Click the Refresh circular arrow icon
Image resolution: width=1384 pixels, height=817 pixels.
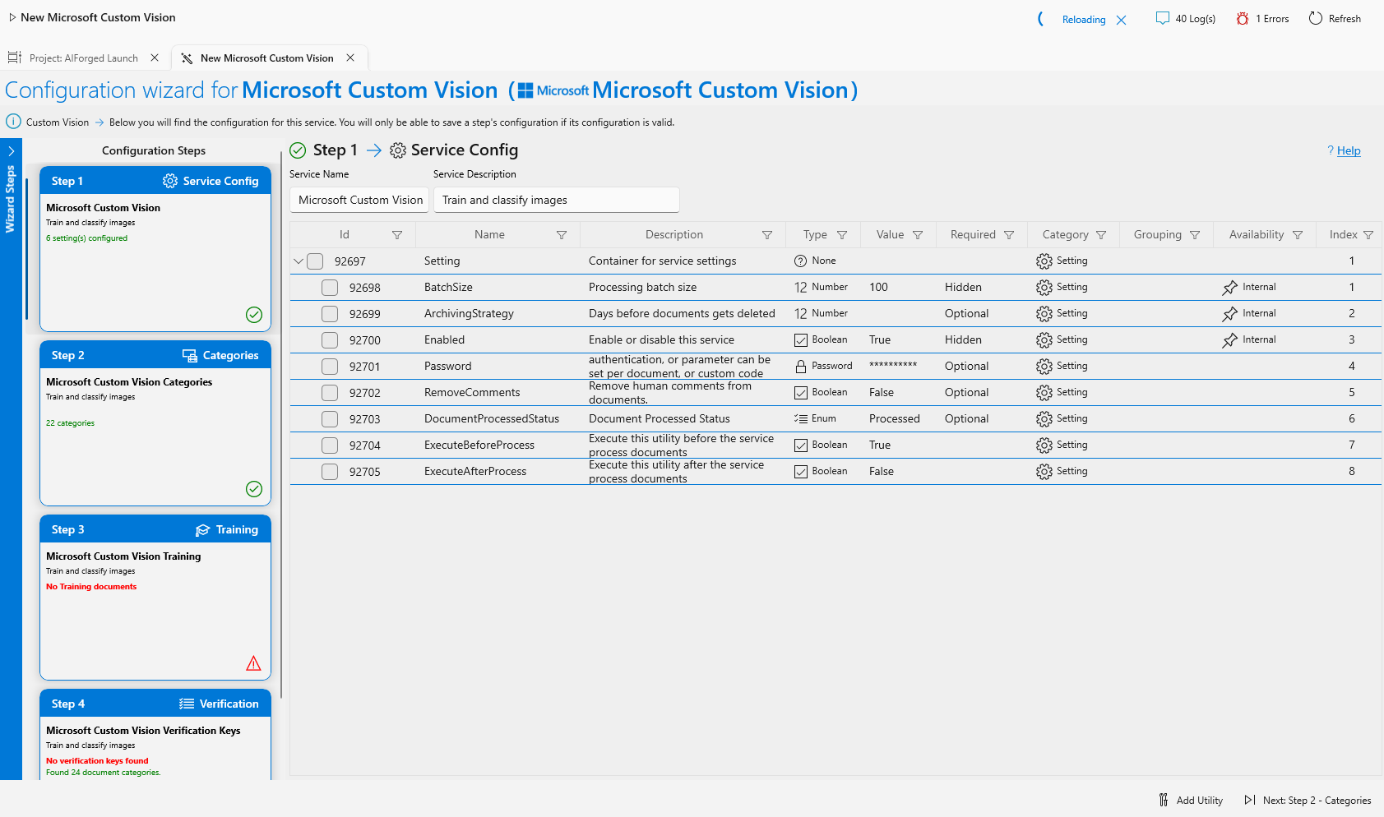pyautogui.click(x=1316, y=18)
